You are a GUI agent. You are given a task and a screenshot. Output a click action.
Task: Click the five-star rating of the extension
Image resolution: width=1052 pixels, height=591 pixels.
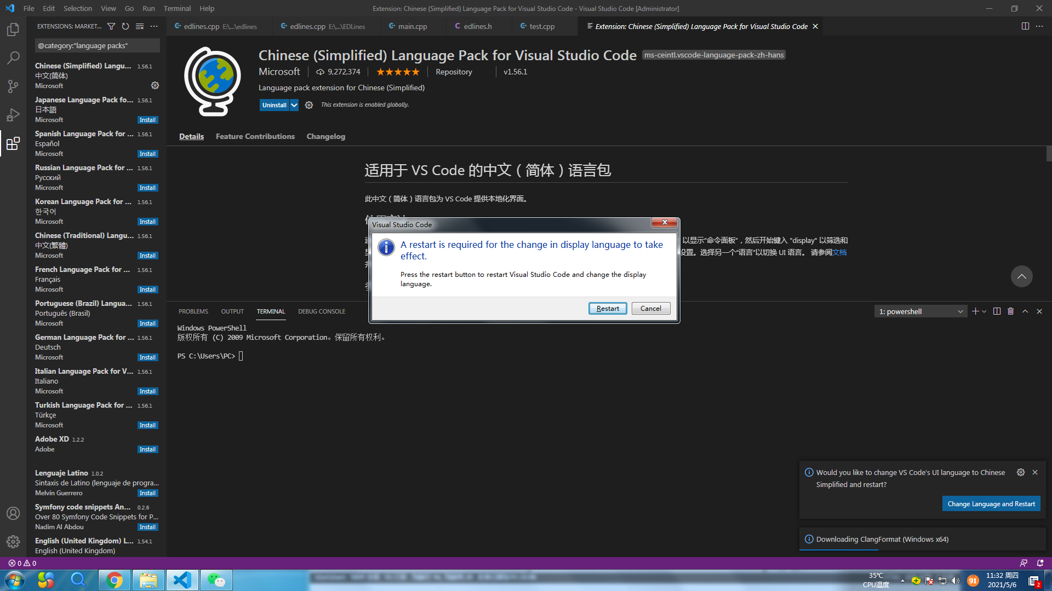[x=398, y=72]
